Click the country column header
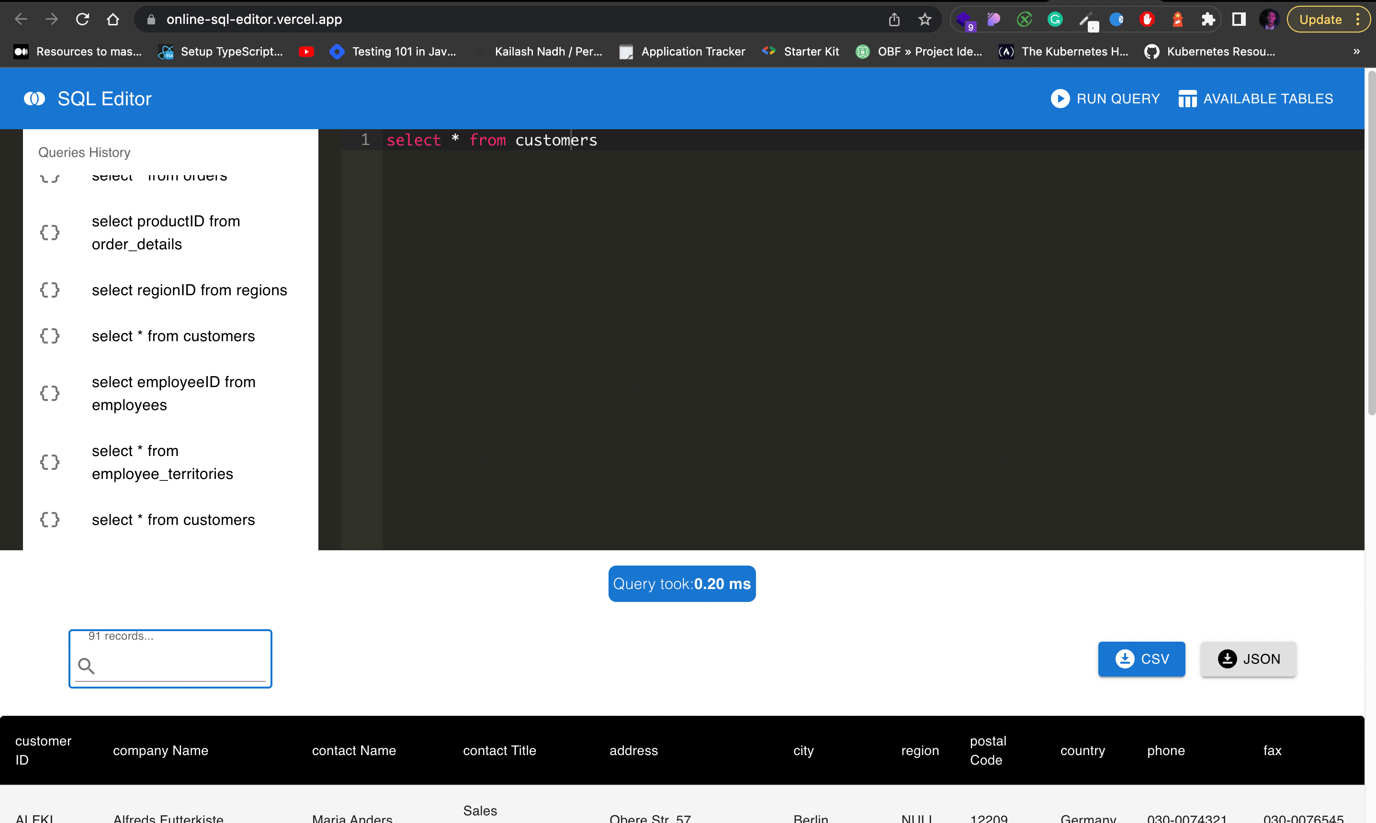 click(1082, 750)
